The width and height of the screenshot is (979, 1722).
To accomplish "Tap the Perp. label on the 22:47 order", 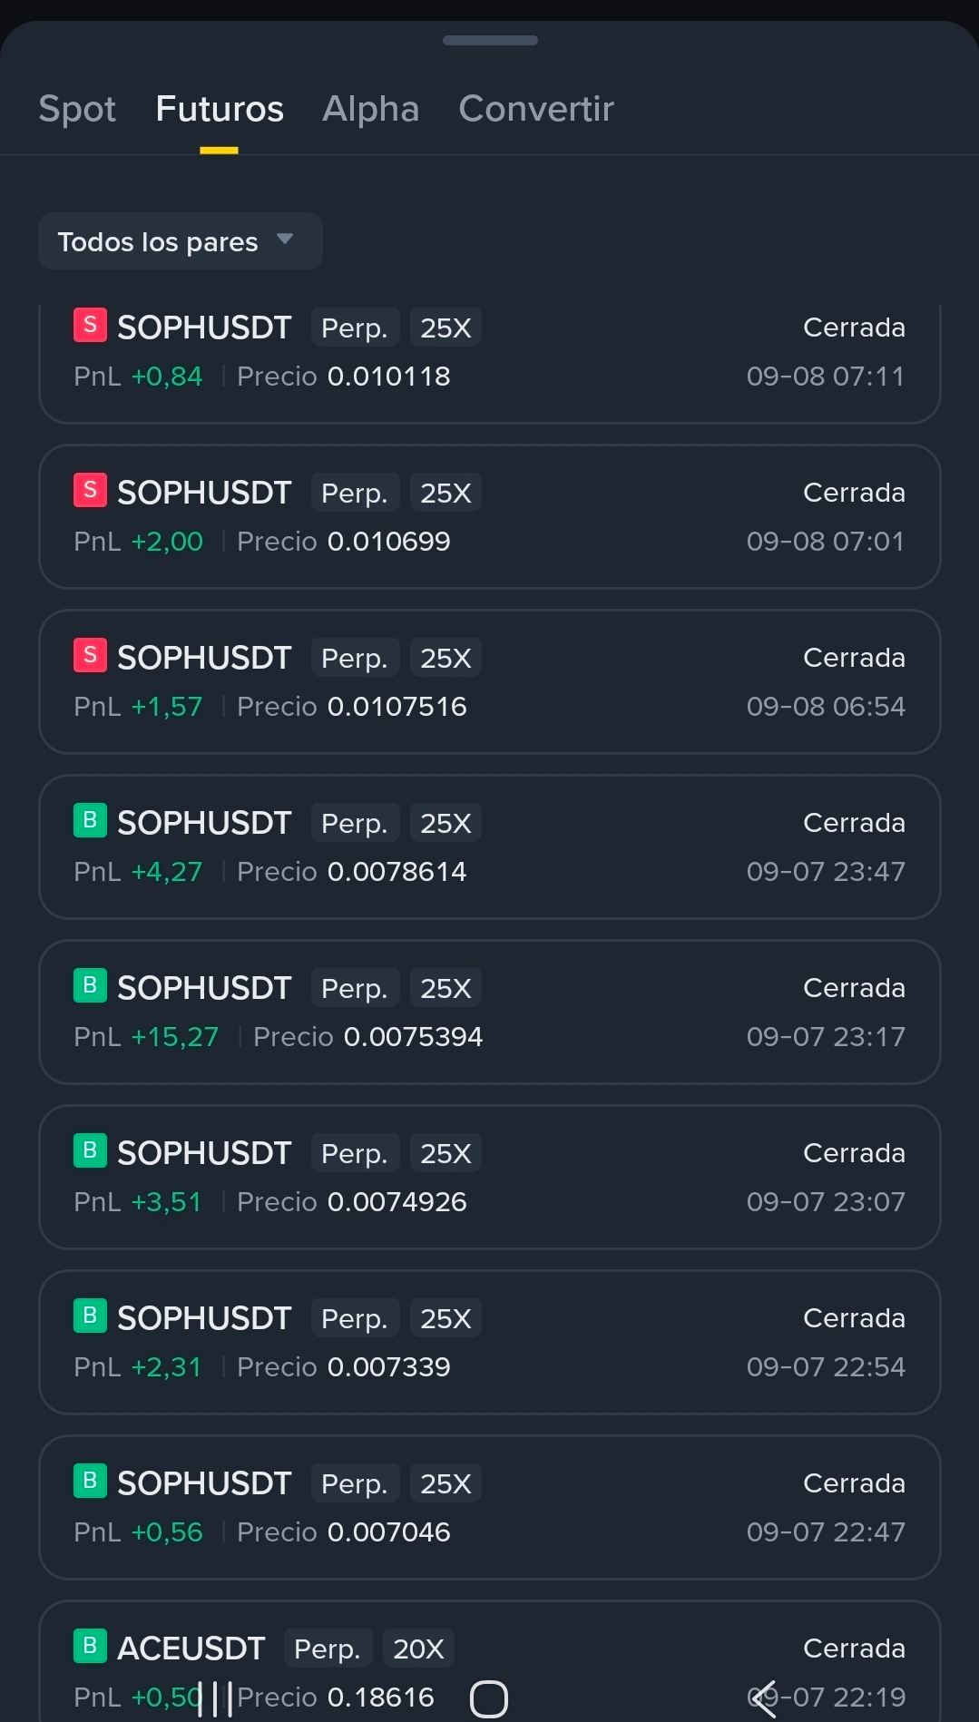I will pos(355,1483).
